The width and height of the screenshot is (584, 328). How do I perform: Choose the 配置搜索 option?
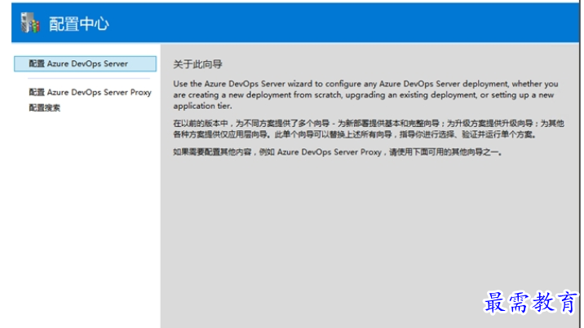44,107
